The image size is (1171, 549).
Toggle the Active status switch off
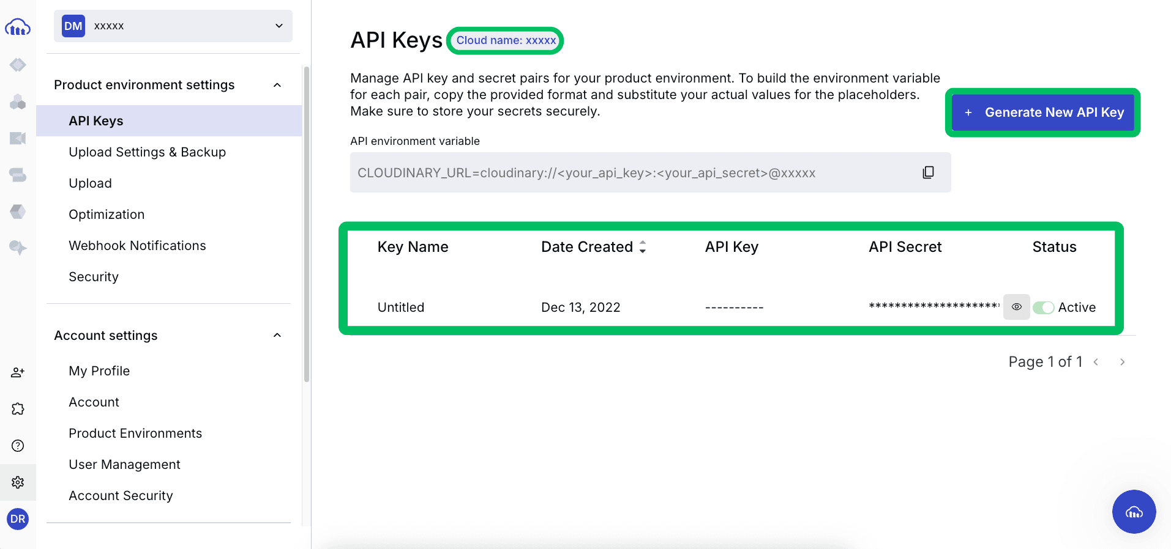pyautogui.click(x=1043, y=308)
